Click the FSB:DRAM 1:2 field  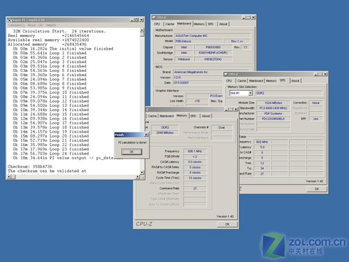coord(195,157)
